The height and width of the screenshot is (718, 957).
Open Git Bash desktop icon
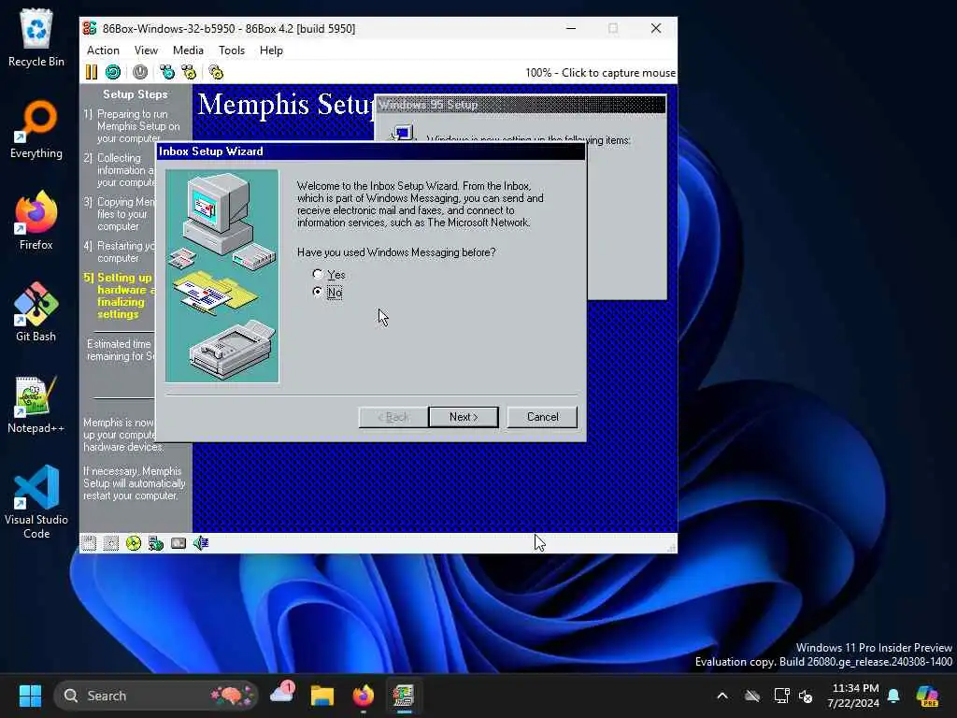click(36, 312)
